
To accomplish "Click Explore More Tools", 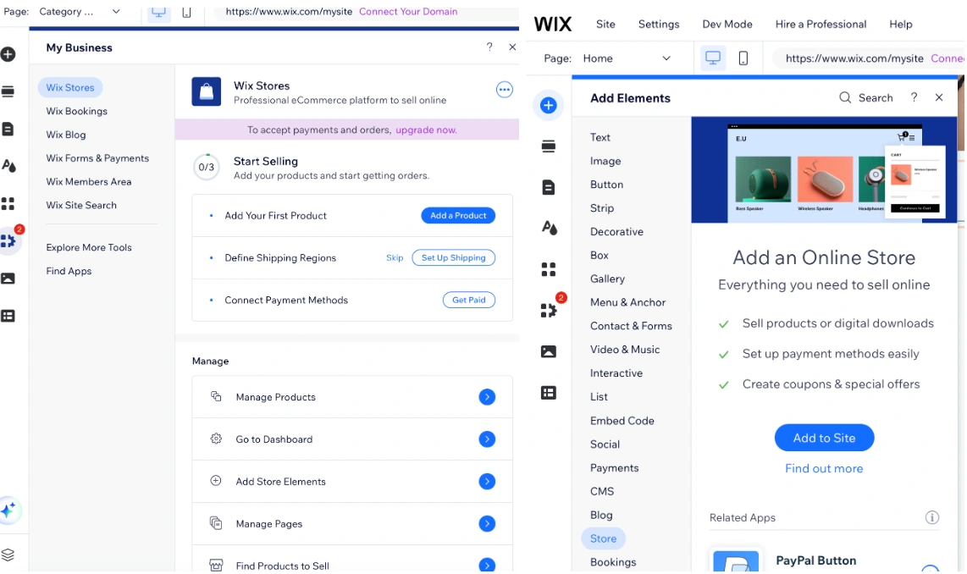I will click(89, 247).
